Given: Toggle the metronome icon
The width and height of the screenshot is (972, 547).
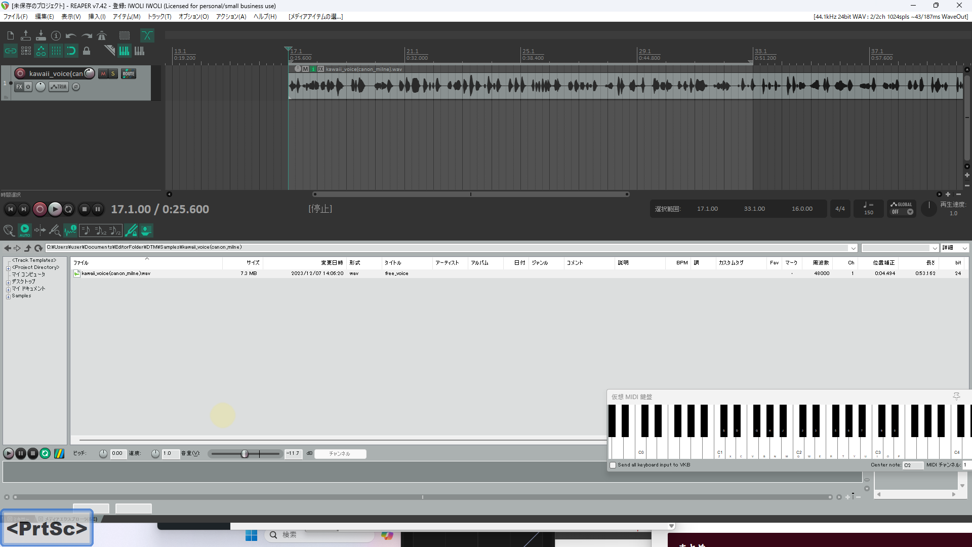Looking at the screenshot, I should [102, 35].
